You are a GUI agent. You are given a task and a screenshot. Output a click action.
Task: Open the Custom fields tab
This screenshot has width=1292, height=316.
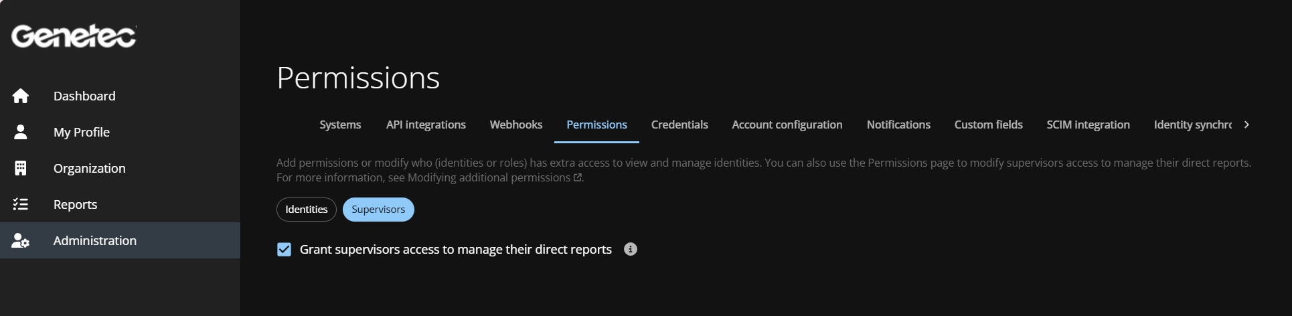pyautogui.click(x=988, y=125)
